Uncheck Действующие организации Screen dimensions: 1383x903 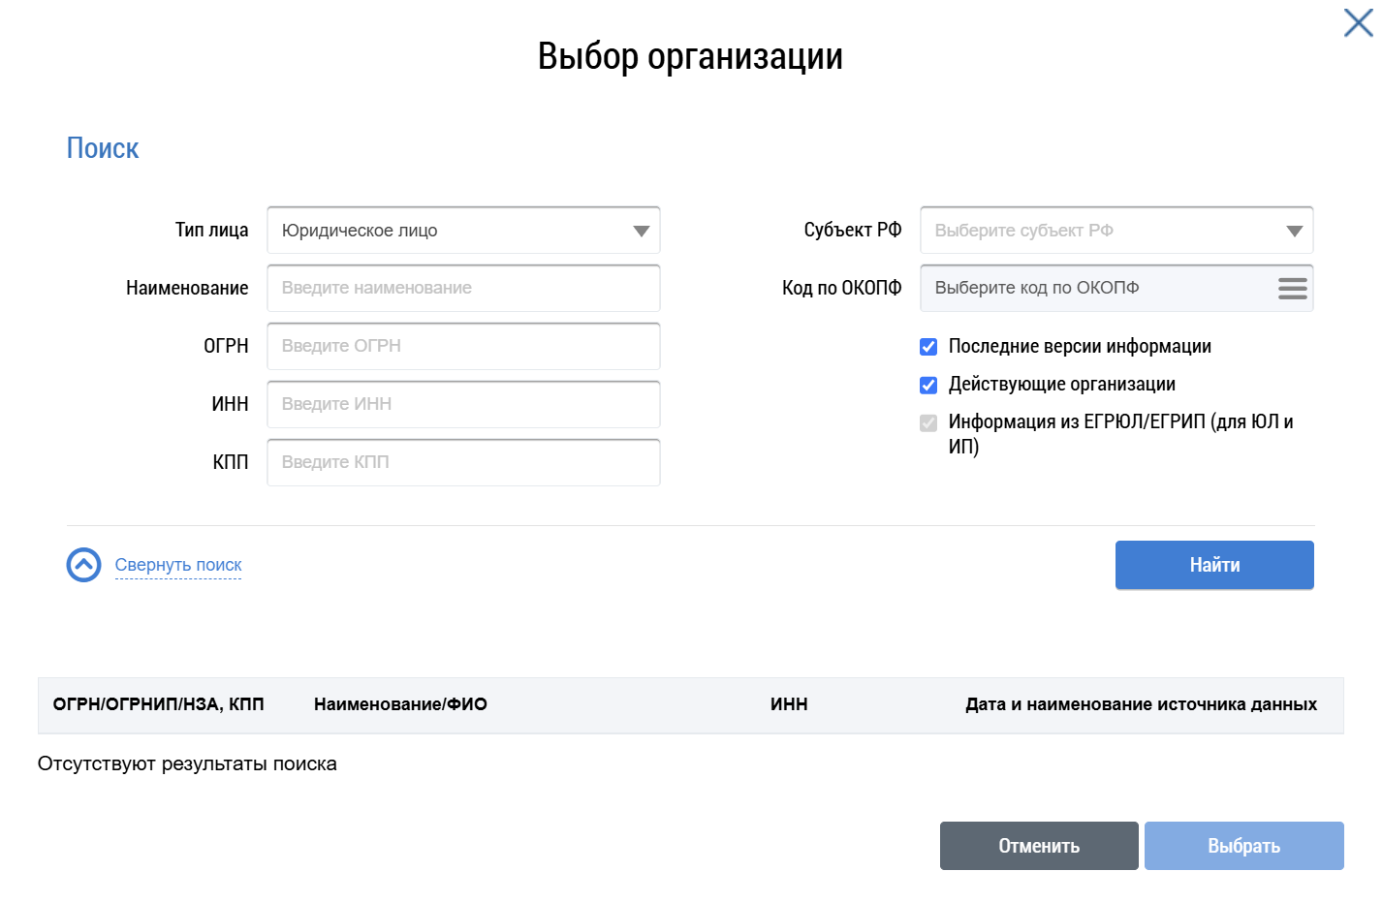[x=928, y=385]
